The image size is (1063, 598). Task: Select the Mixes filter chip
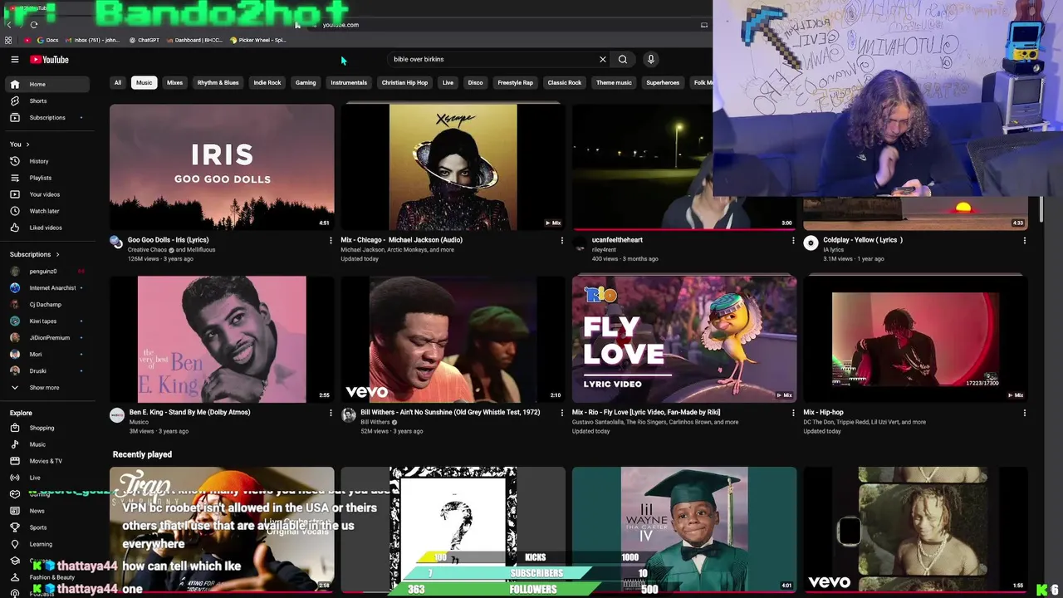click(174, 82)
